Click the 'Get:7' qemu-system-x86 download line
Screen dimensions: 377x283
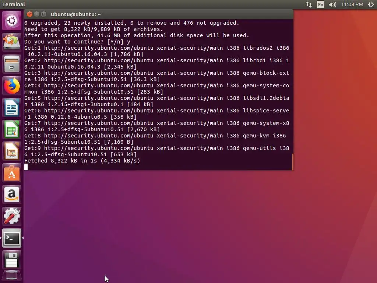pyautogui.click(x=156, y=126)
